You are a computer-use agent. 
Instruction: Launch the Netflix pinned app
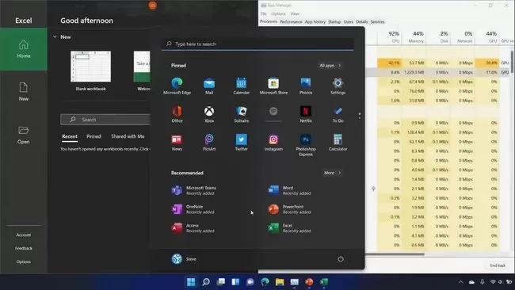pos(306,114)
